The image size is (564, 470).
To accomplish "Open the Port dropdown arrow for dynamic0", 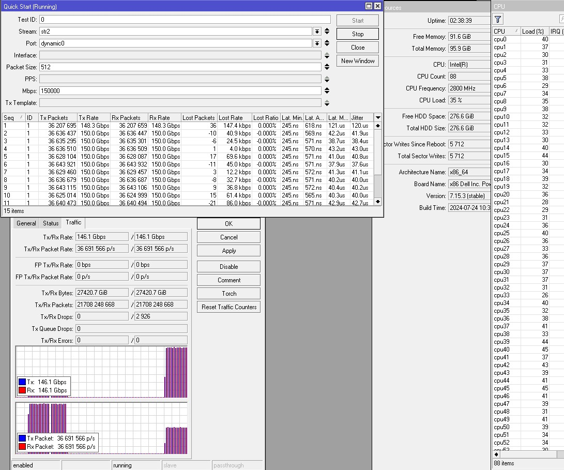I will coord(317,43).
